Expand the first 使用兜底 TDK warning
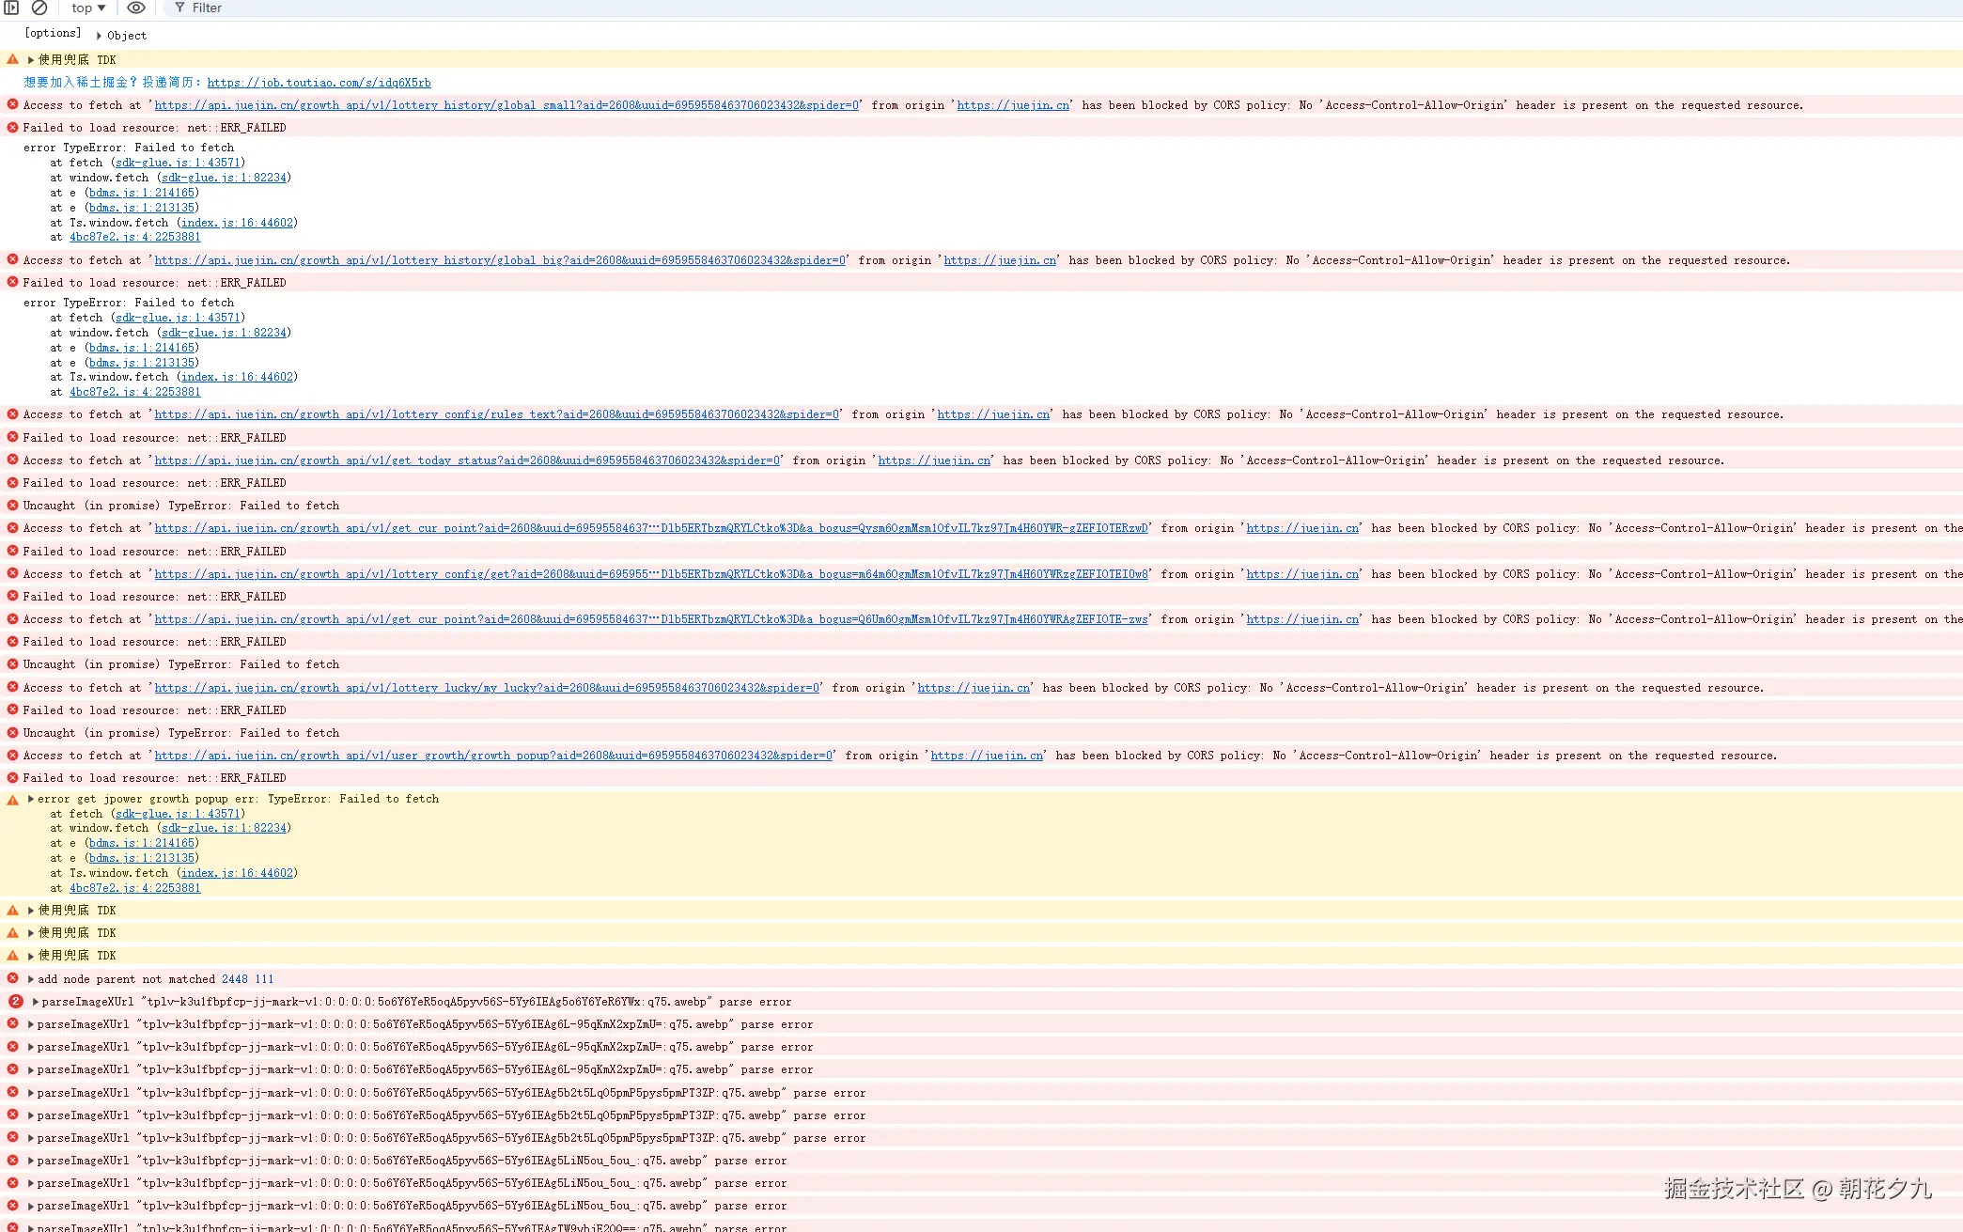 pyautogui.click(x=31, y=60)
